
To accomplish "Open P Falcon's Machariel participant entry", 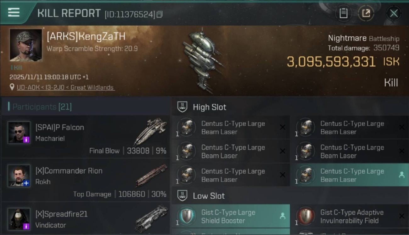I will tap(86, 136).
